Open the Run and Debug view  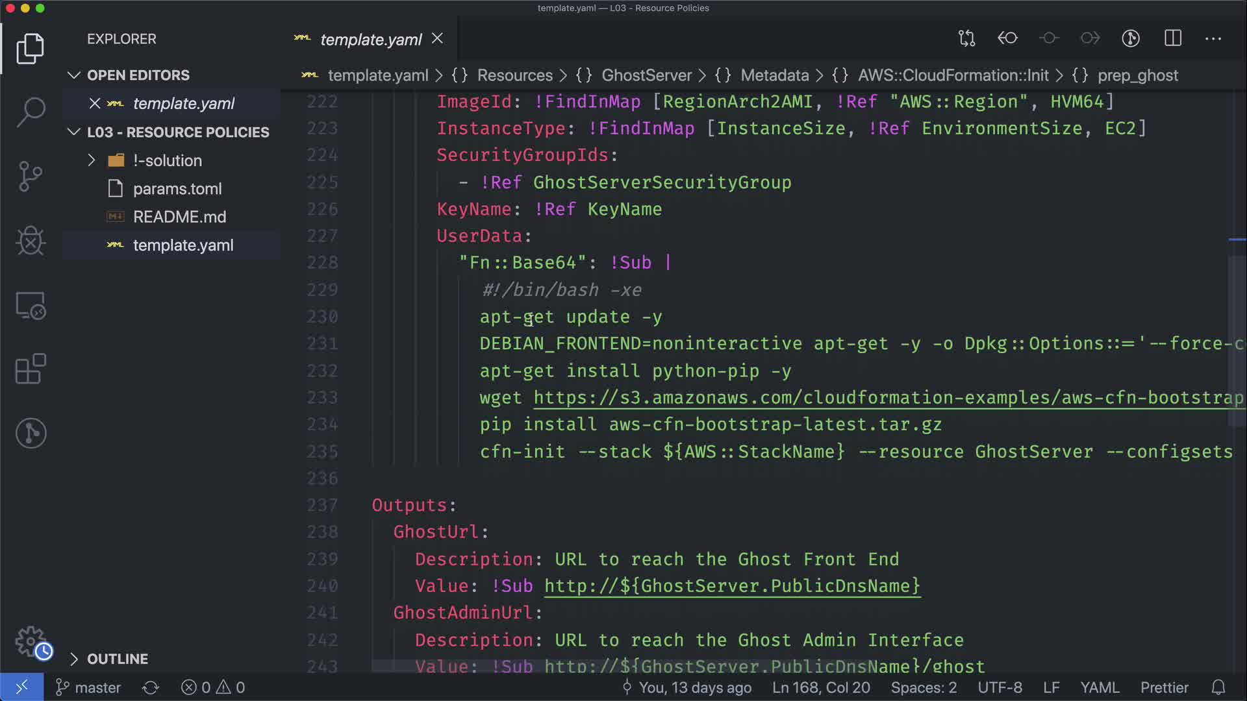point(31,241)
